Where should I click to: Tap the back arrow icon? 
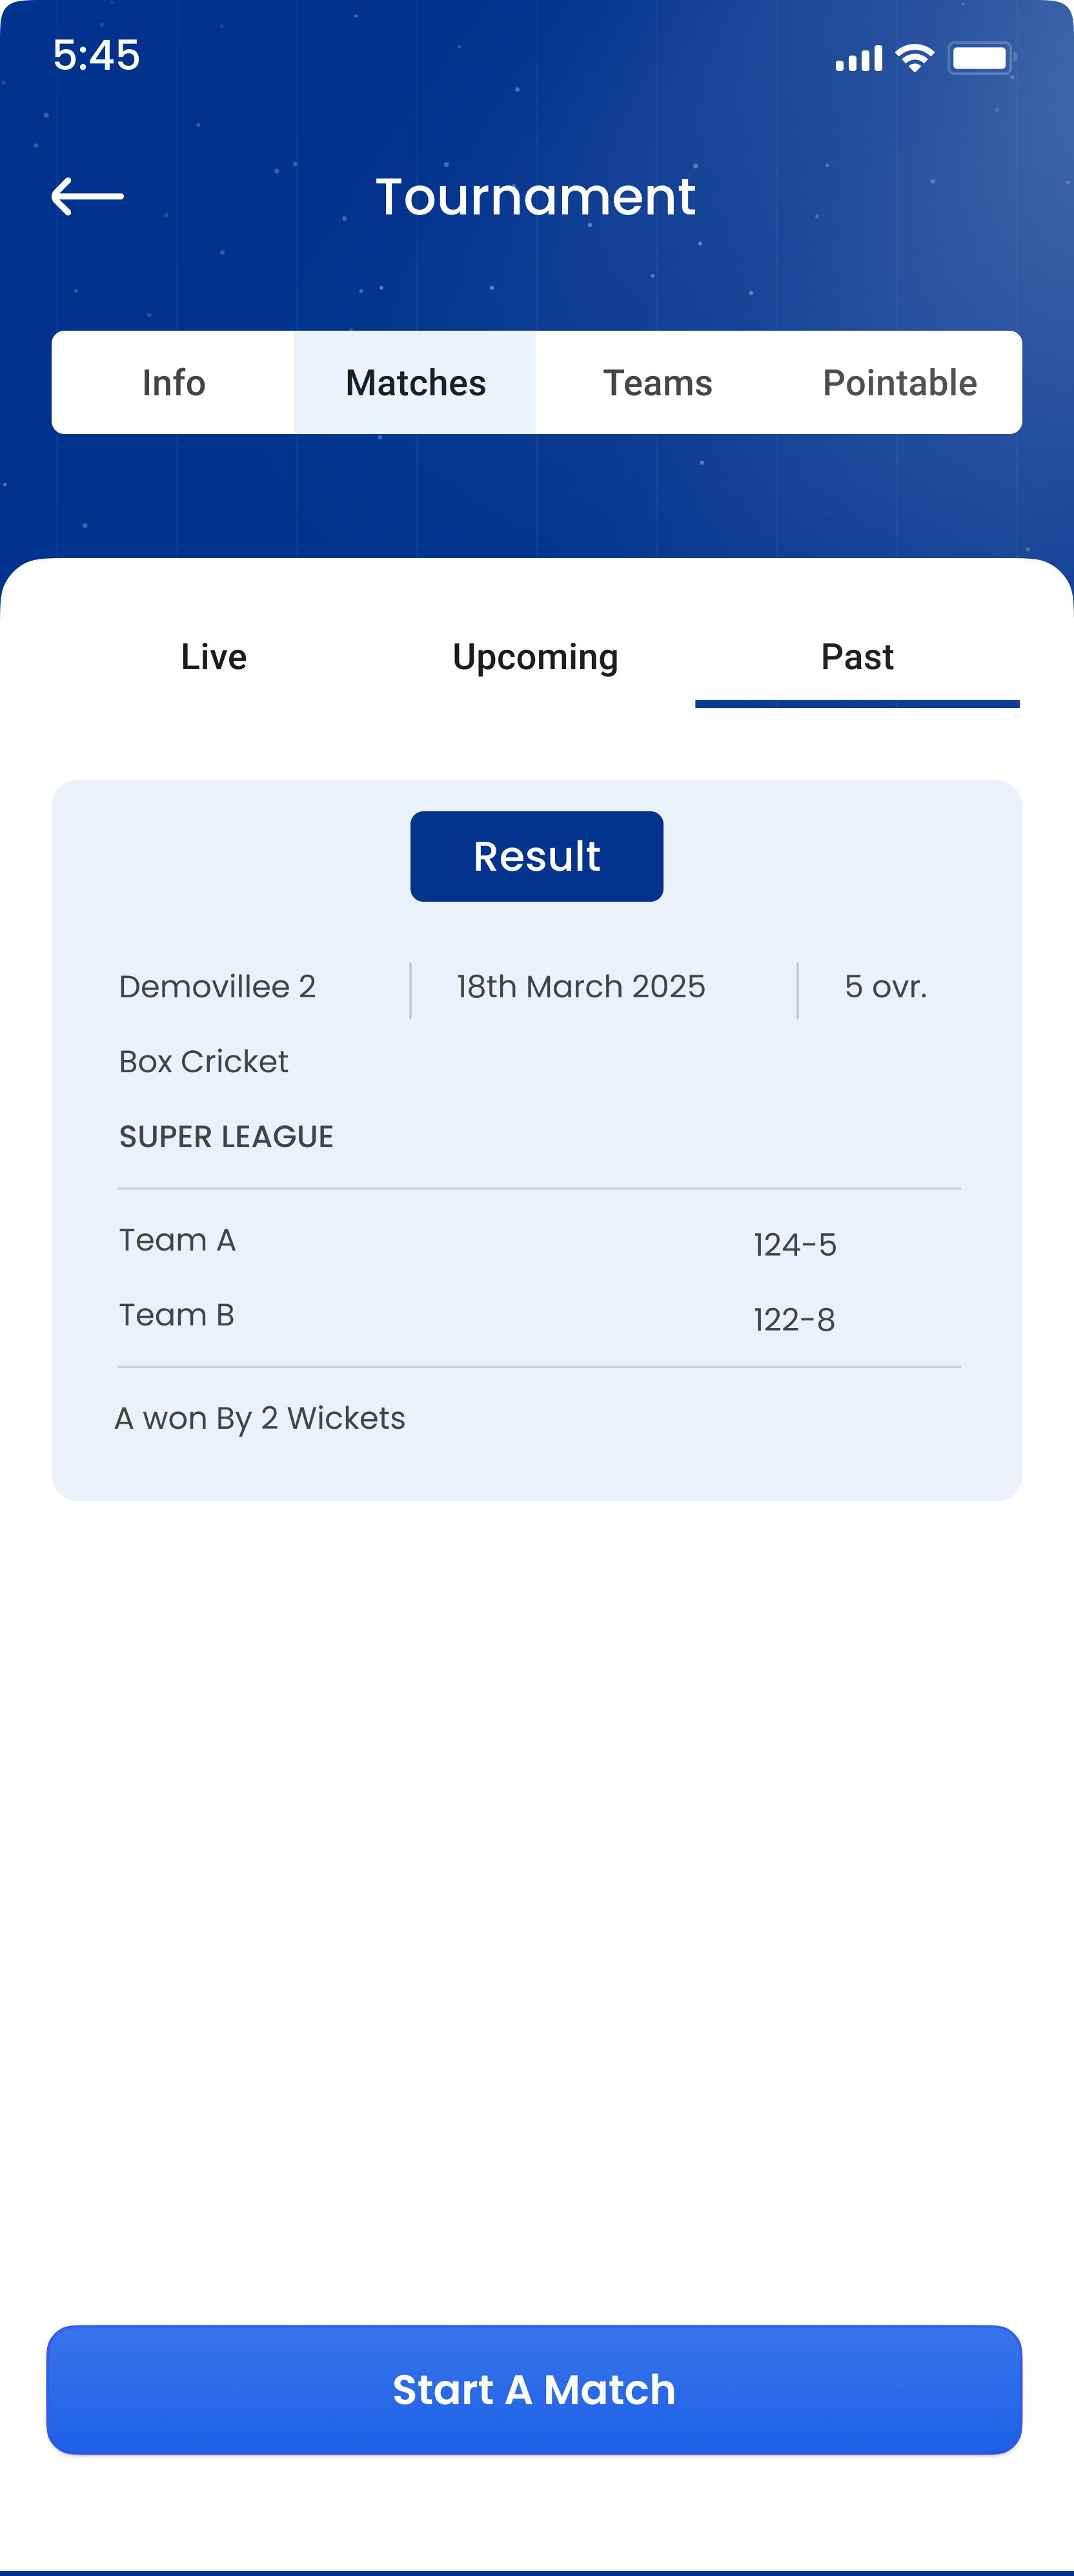[88, 196]
